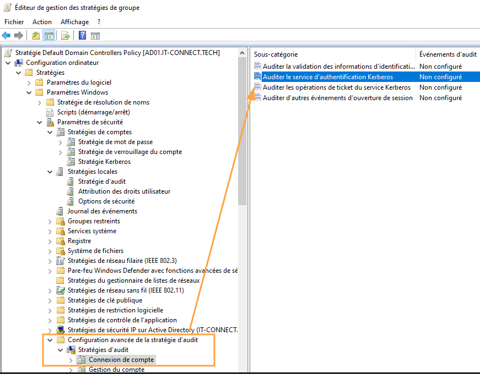Image resolution: width=480 pixels, height=374 pixels.
Task: Expand the Stratégie de mot de passe node
Action: pyautogui.click(x=60, y=142)
